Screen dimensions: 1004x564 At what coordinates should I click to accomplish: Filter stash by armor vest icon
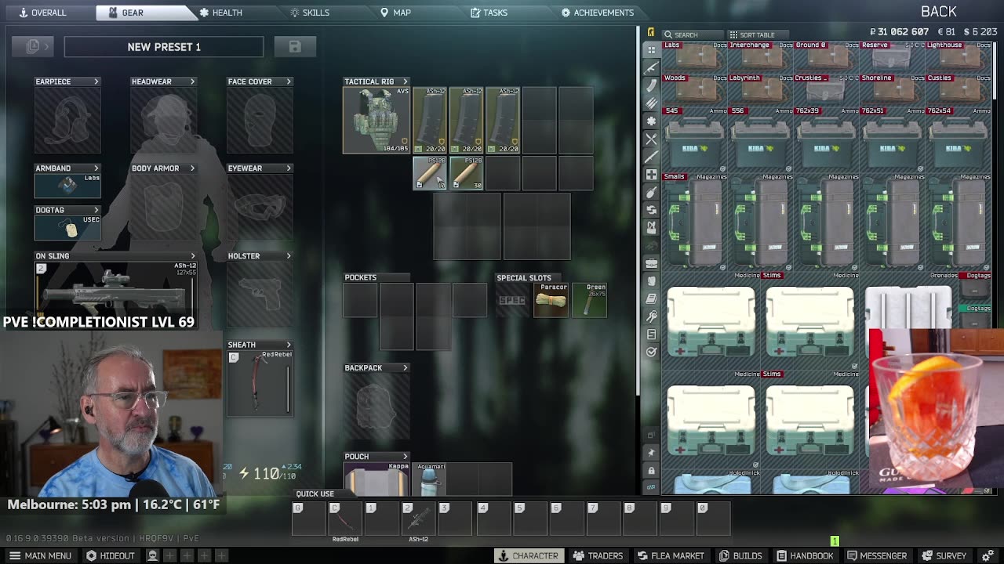[x=651, y=228]
